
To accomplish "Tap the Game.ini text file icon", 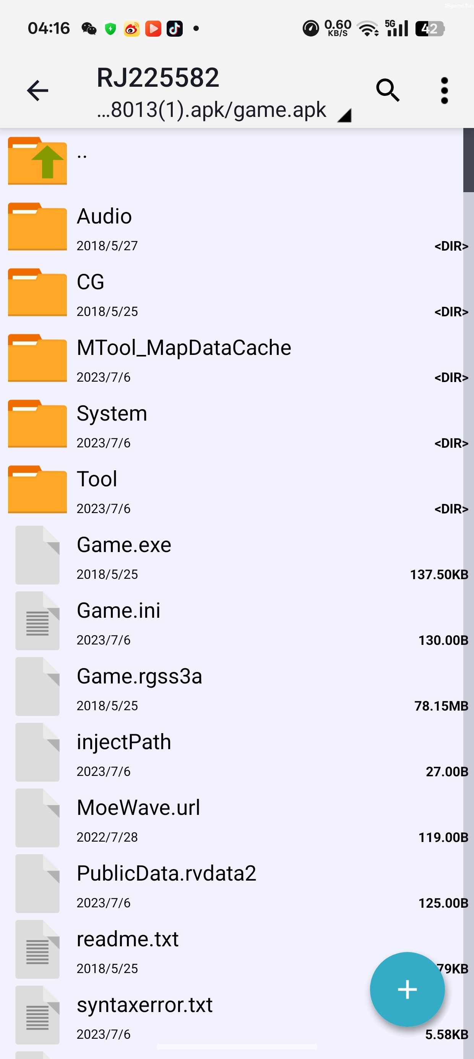I will click(x=37, y=621).
